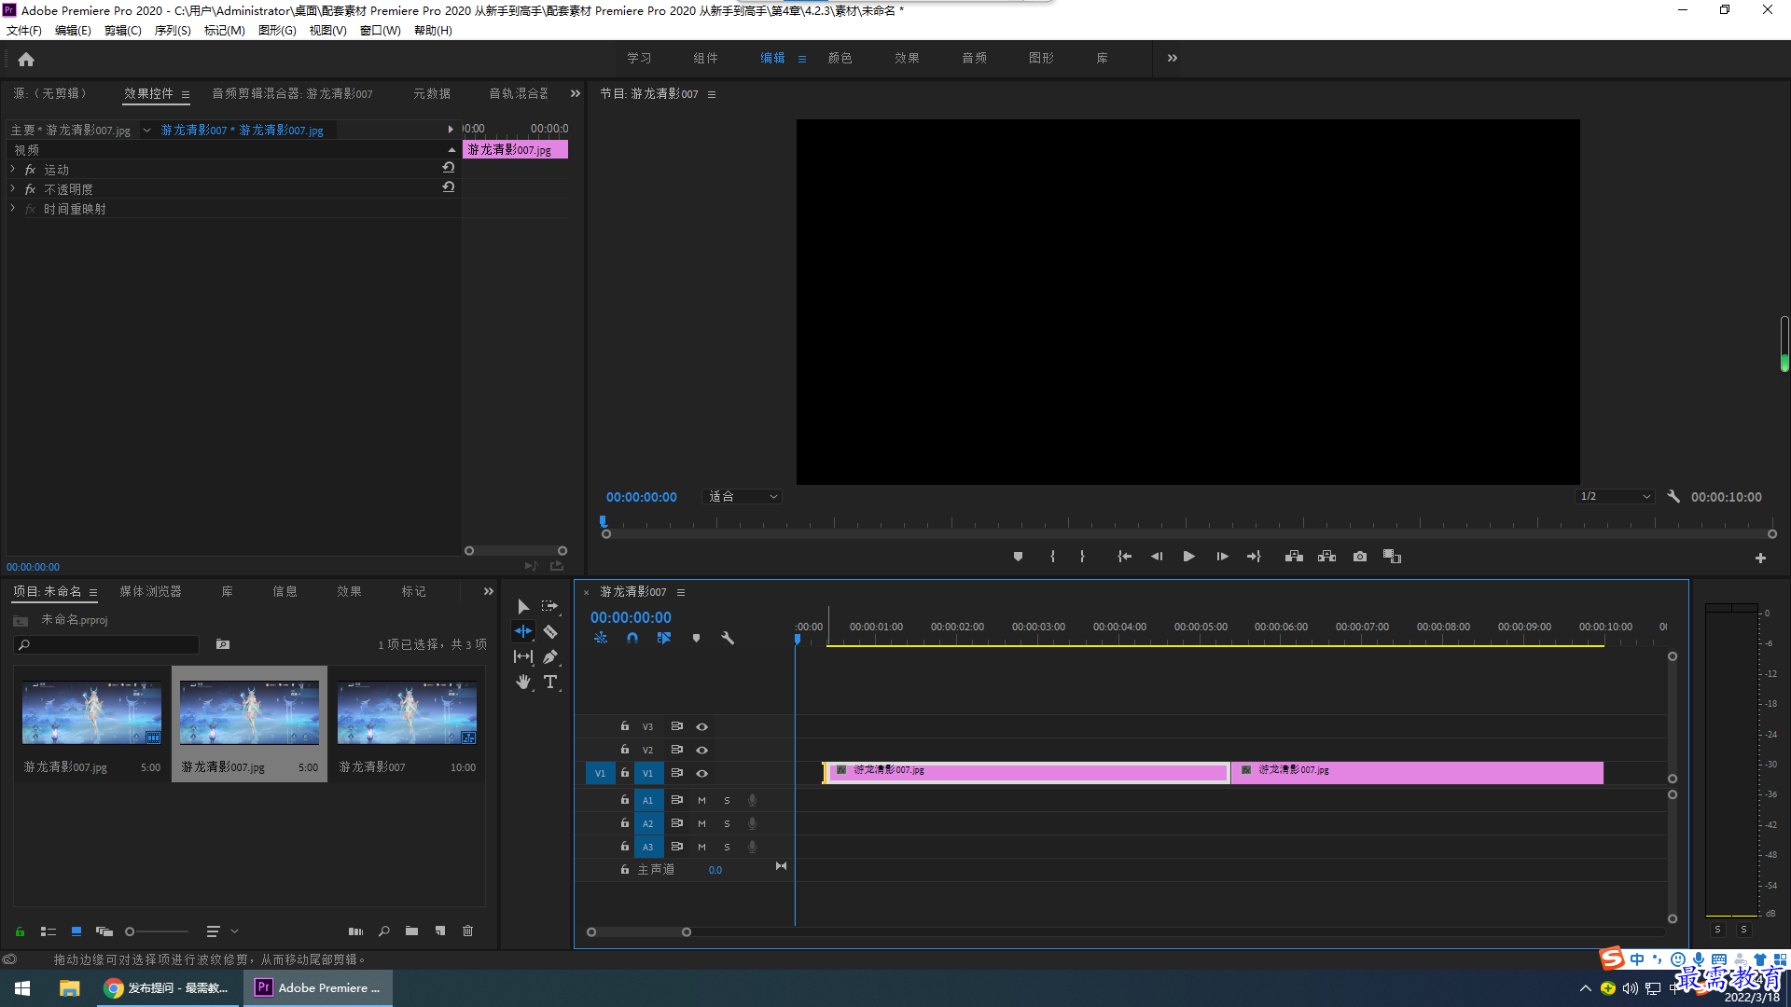Click the Lift button icon
This screenshot has width=1791, height=1007.
(1294, 557)
